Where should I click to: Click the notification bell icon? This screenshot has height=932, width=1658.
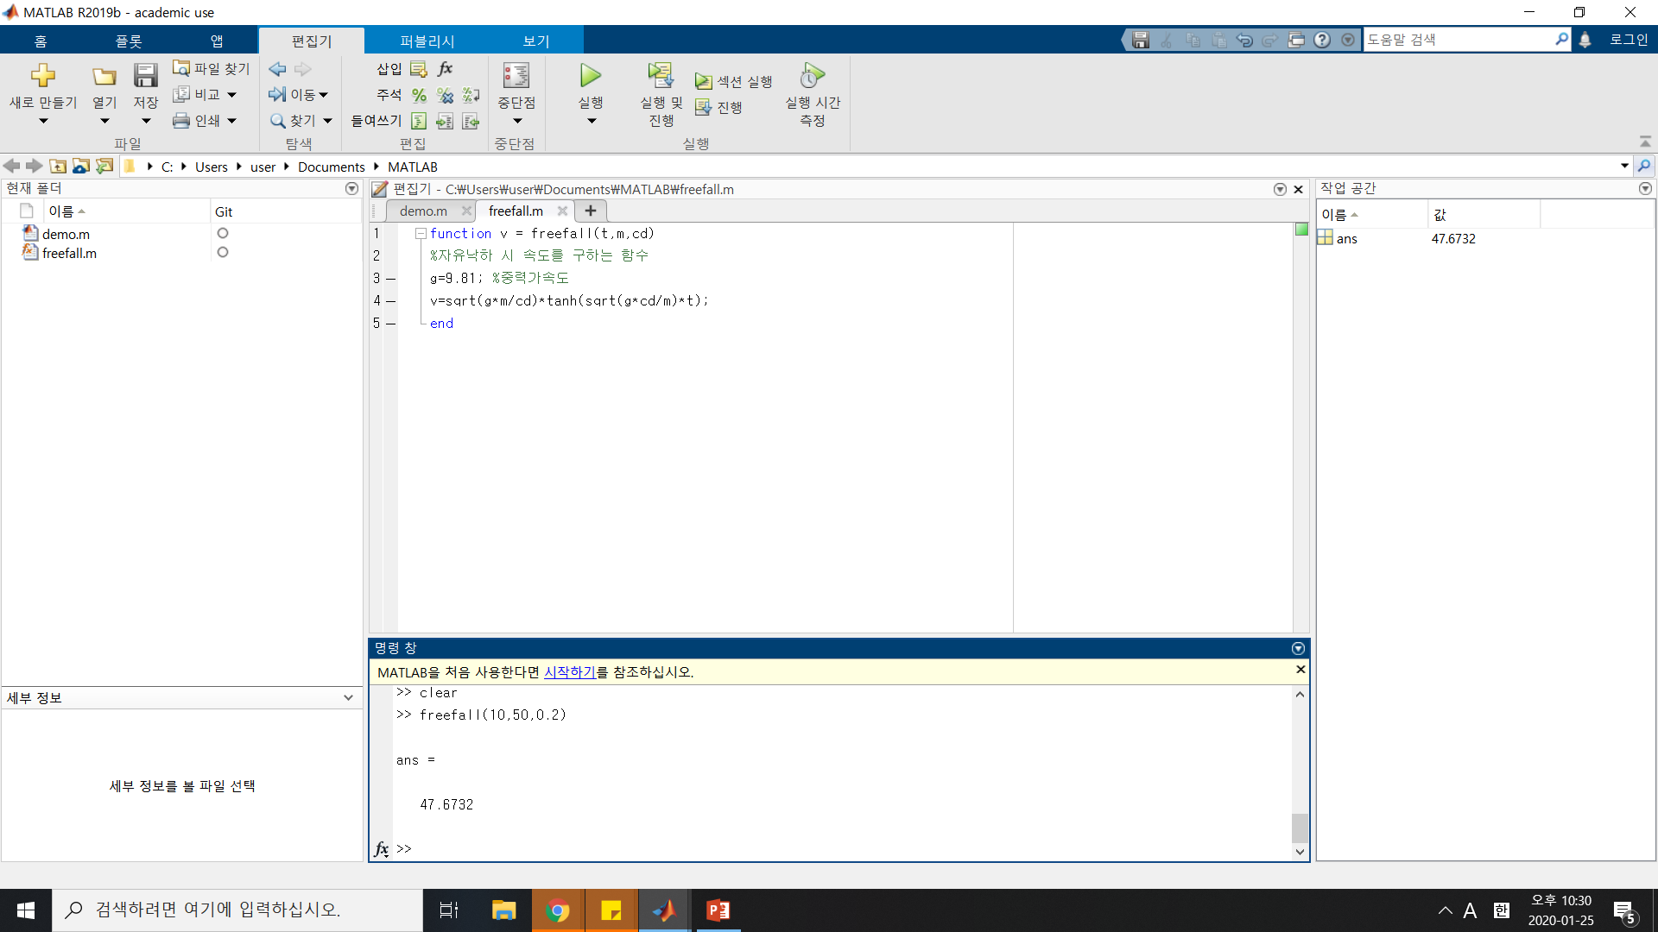(1585, 40)
